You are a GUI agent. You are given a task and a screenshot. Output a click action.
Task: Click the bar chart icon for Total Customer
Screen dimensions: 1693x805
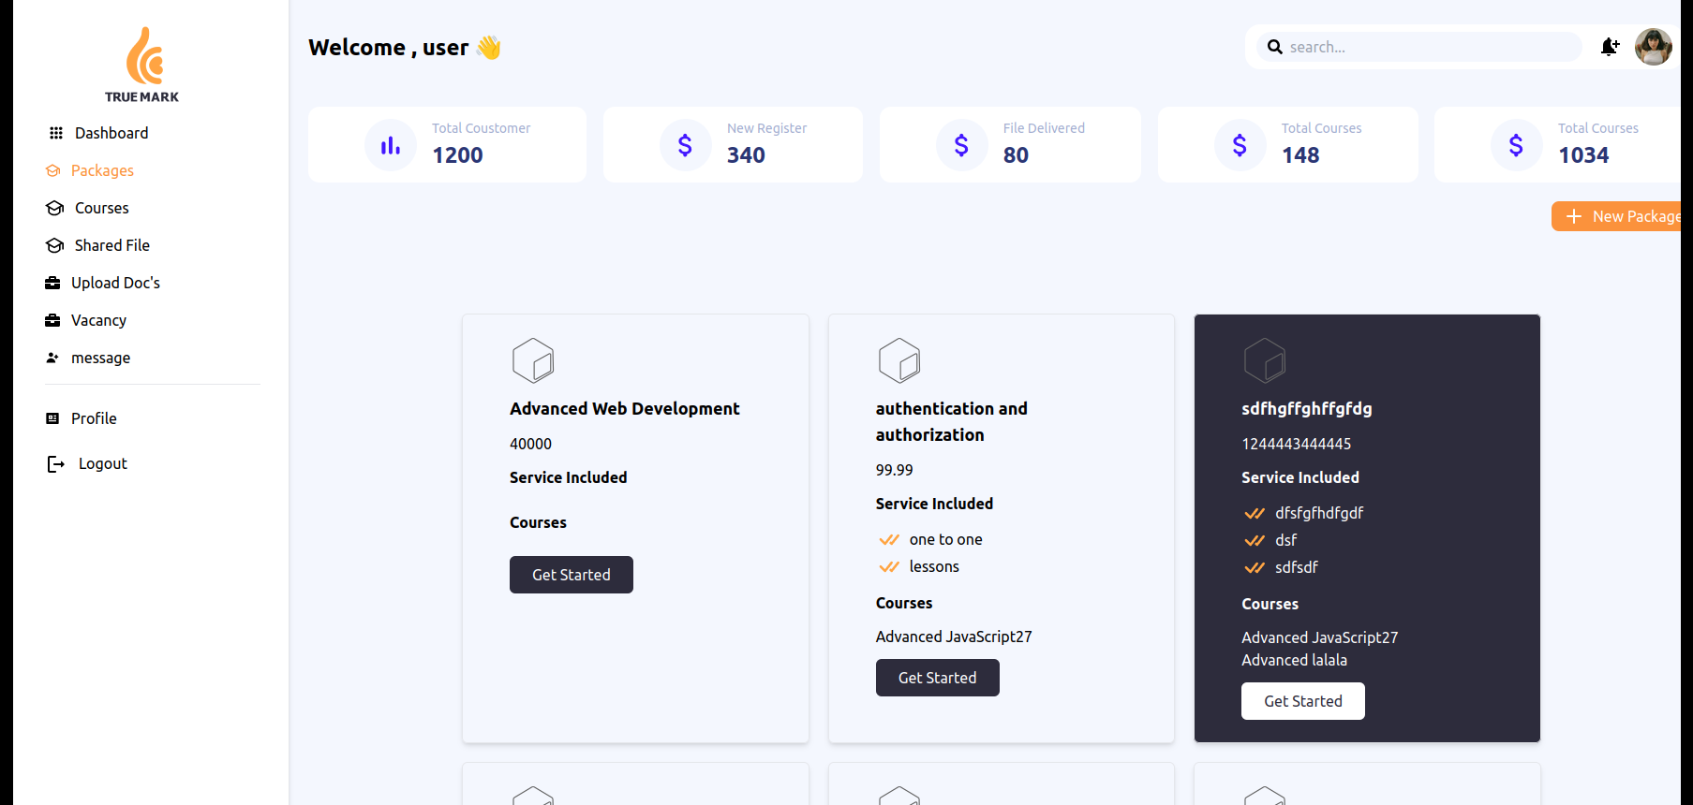[391, 145]
